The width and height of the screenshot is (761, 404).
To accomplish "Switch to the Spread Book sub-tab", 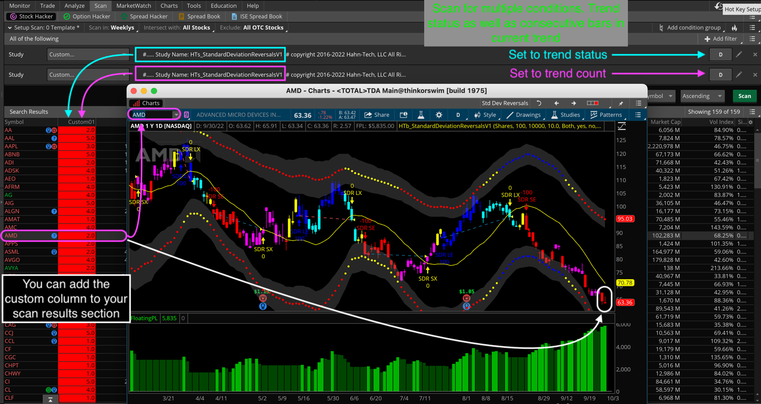I will (x=199, y=16).
